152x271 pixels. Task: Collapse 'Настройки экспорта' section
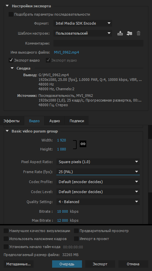point(7,6)
